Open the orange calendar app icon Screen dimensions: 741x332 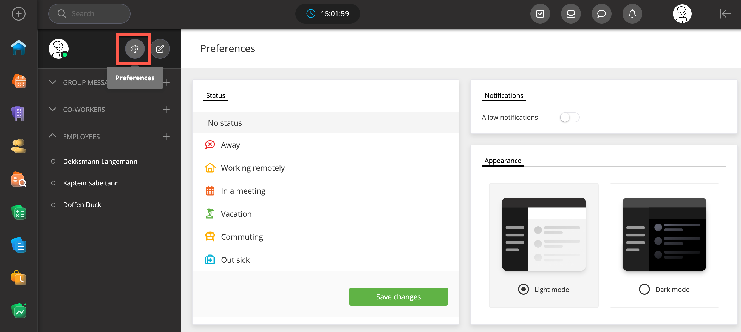coord(19,81)
